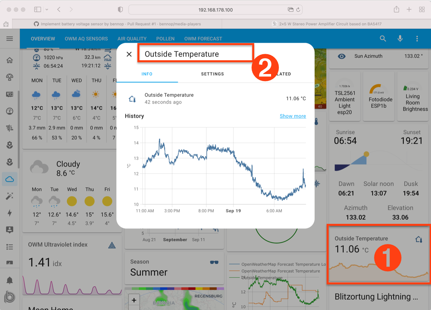Toggle the TSL2561 Ambient Light sensor card

[x=344, y=96]
